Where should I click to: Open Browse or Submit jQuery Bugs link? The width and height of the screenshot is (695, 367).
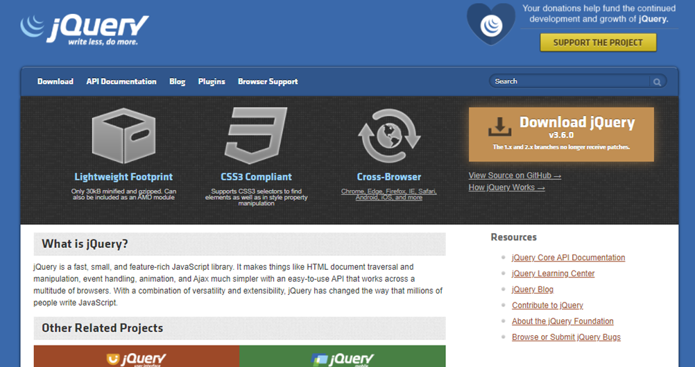pos(566,337)
